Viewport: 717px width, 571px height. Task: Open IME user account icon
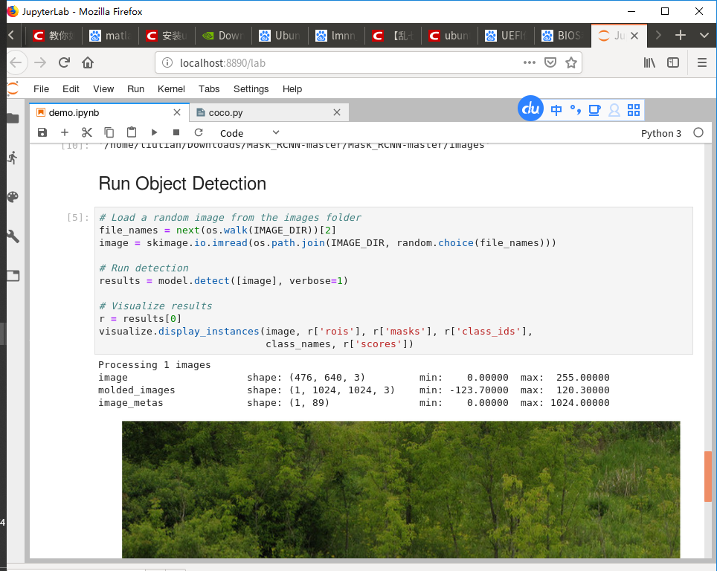[614, 110]
